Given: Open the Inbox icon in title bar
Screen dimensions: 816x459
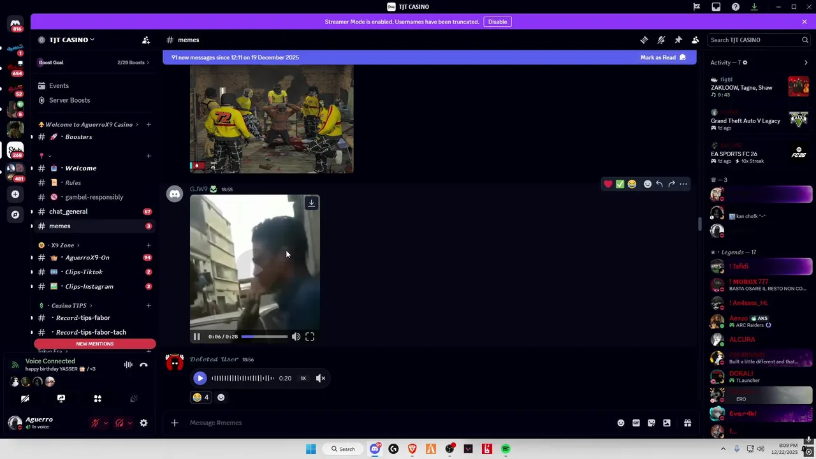Looking at the screenshot, I should click(x=716, y=7).
